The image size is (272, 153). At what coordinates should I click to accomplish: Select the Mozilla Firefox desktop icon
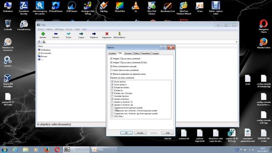[x=263, y=43]
